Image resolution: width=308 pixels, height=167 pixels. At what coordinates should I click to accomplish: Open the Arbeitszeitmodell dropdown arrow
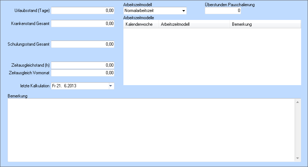pos(183,11)
